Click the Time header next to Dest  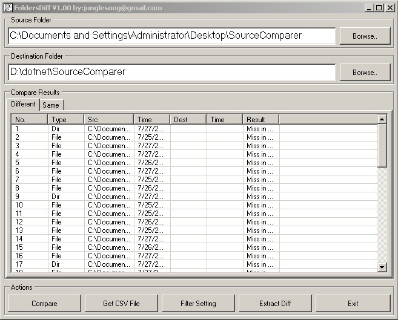pyautogui.click(x=224, y=119)
